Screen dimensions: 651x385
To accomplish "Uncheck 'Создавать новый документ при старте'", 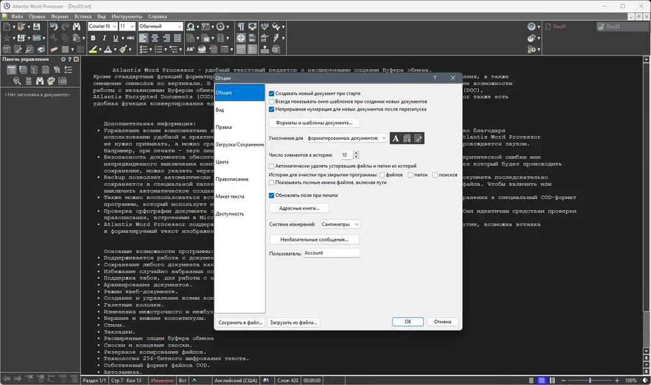I will 271,94.
